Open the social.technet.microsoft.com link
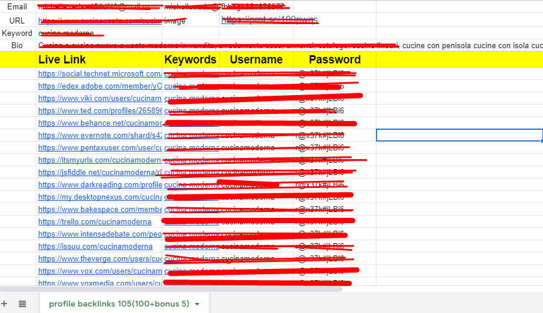This screenshot has width=543, height=313. pos(100,73)
